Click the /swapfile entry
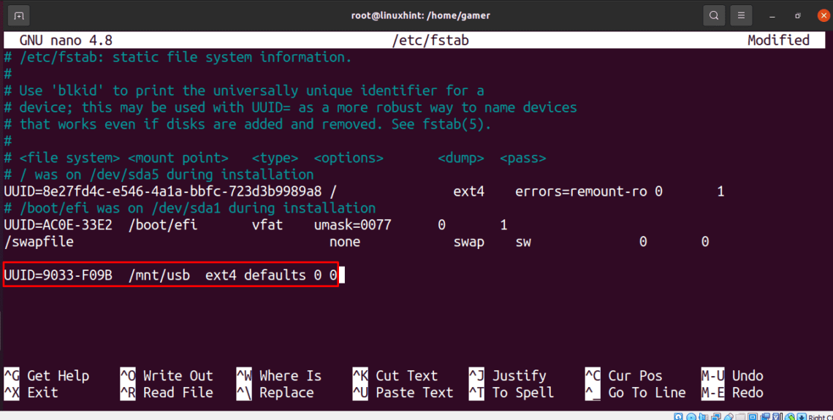This screenshot has width=833, height=420. [39, 242]
